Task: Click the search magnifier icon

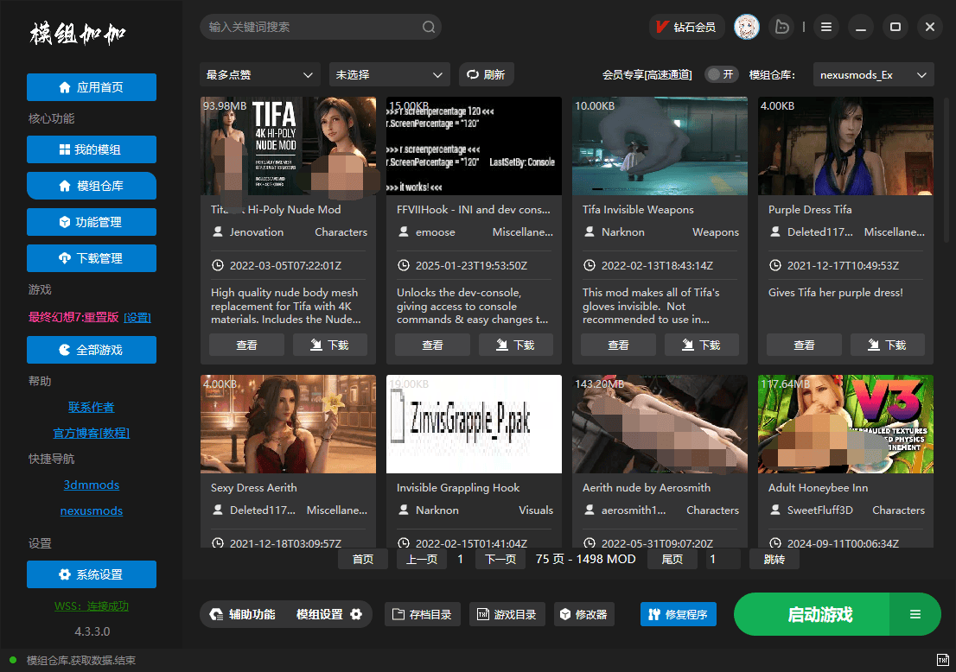Action: pyautogui.click(x=429, y=27)
